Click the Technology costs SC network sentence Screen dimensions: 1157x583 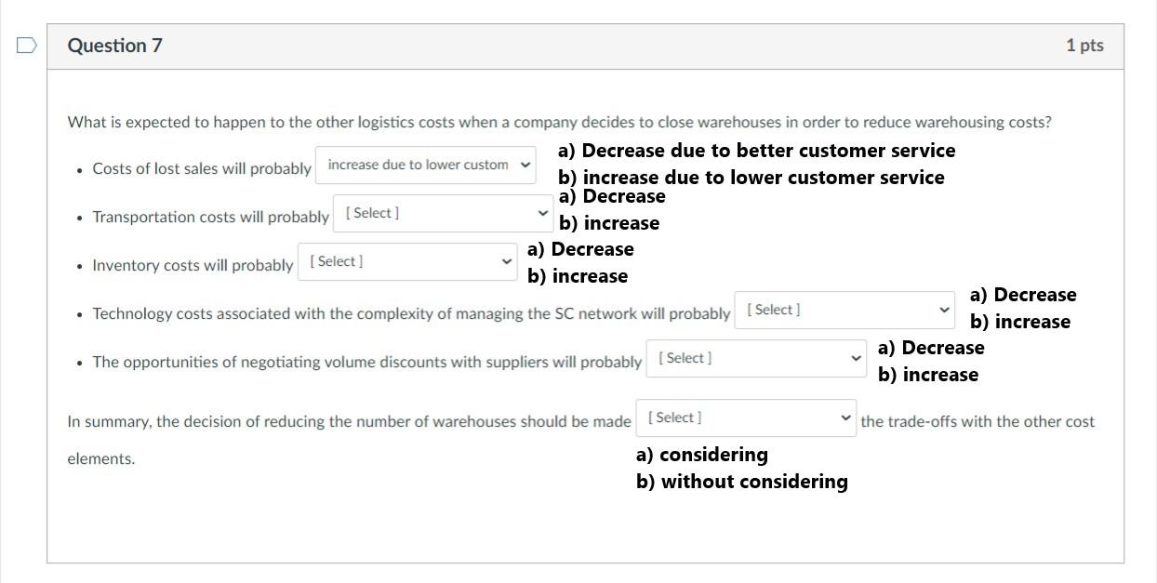click(411, 314)
